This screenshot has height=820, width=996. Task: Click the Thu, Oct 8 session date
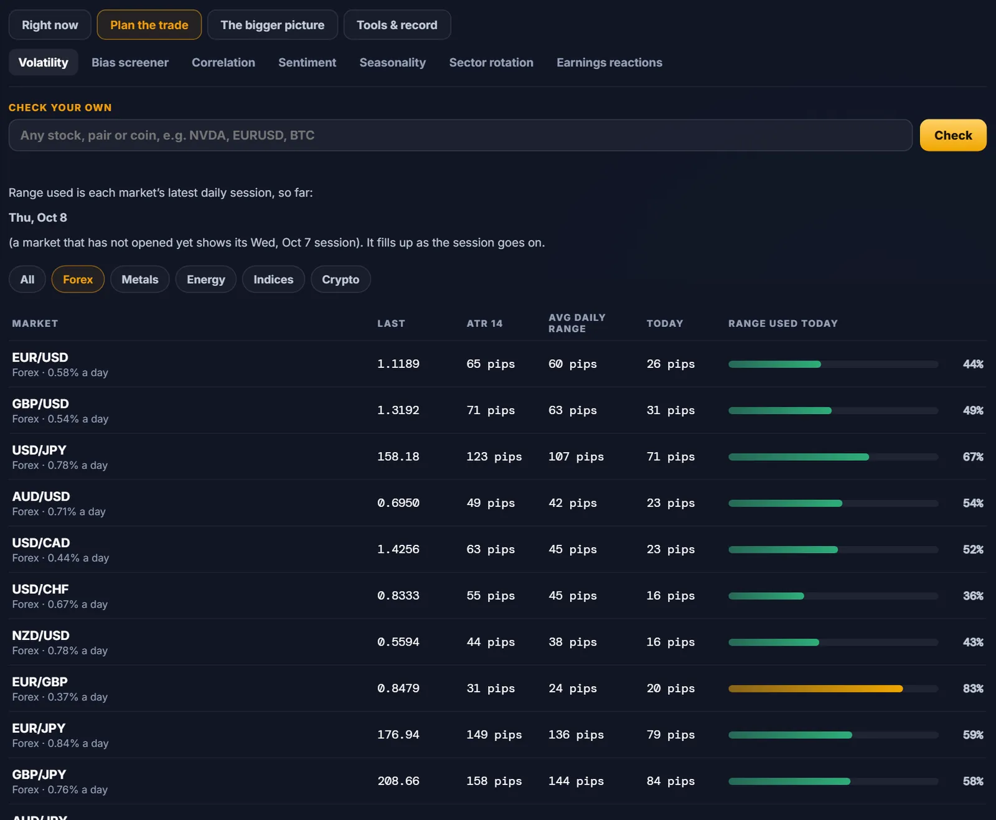pos(38,217)
